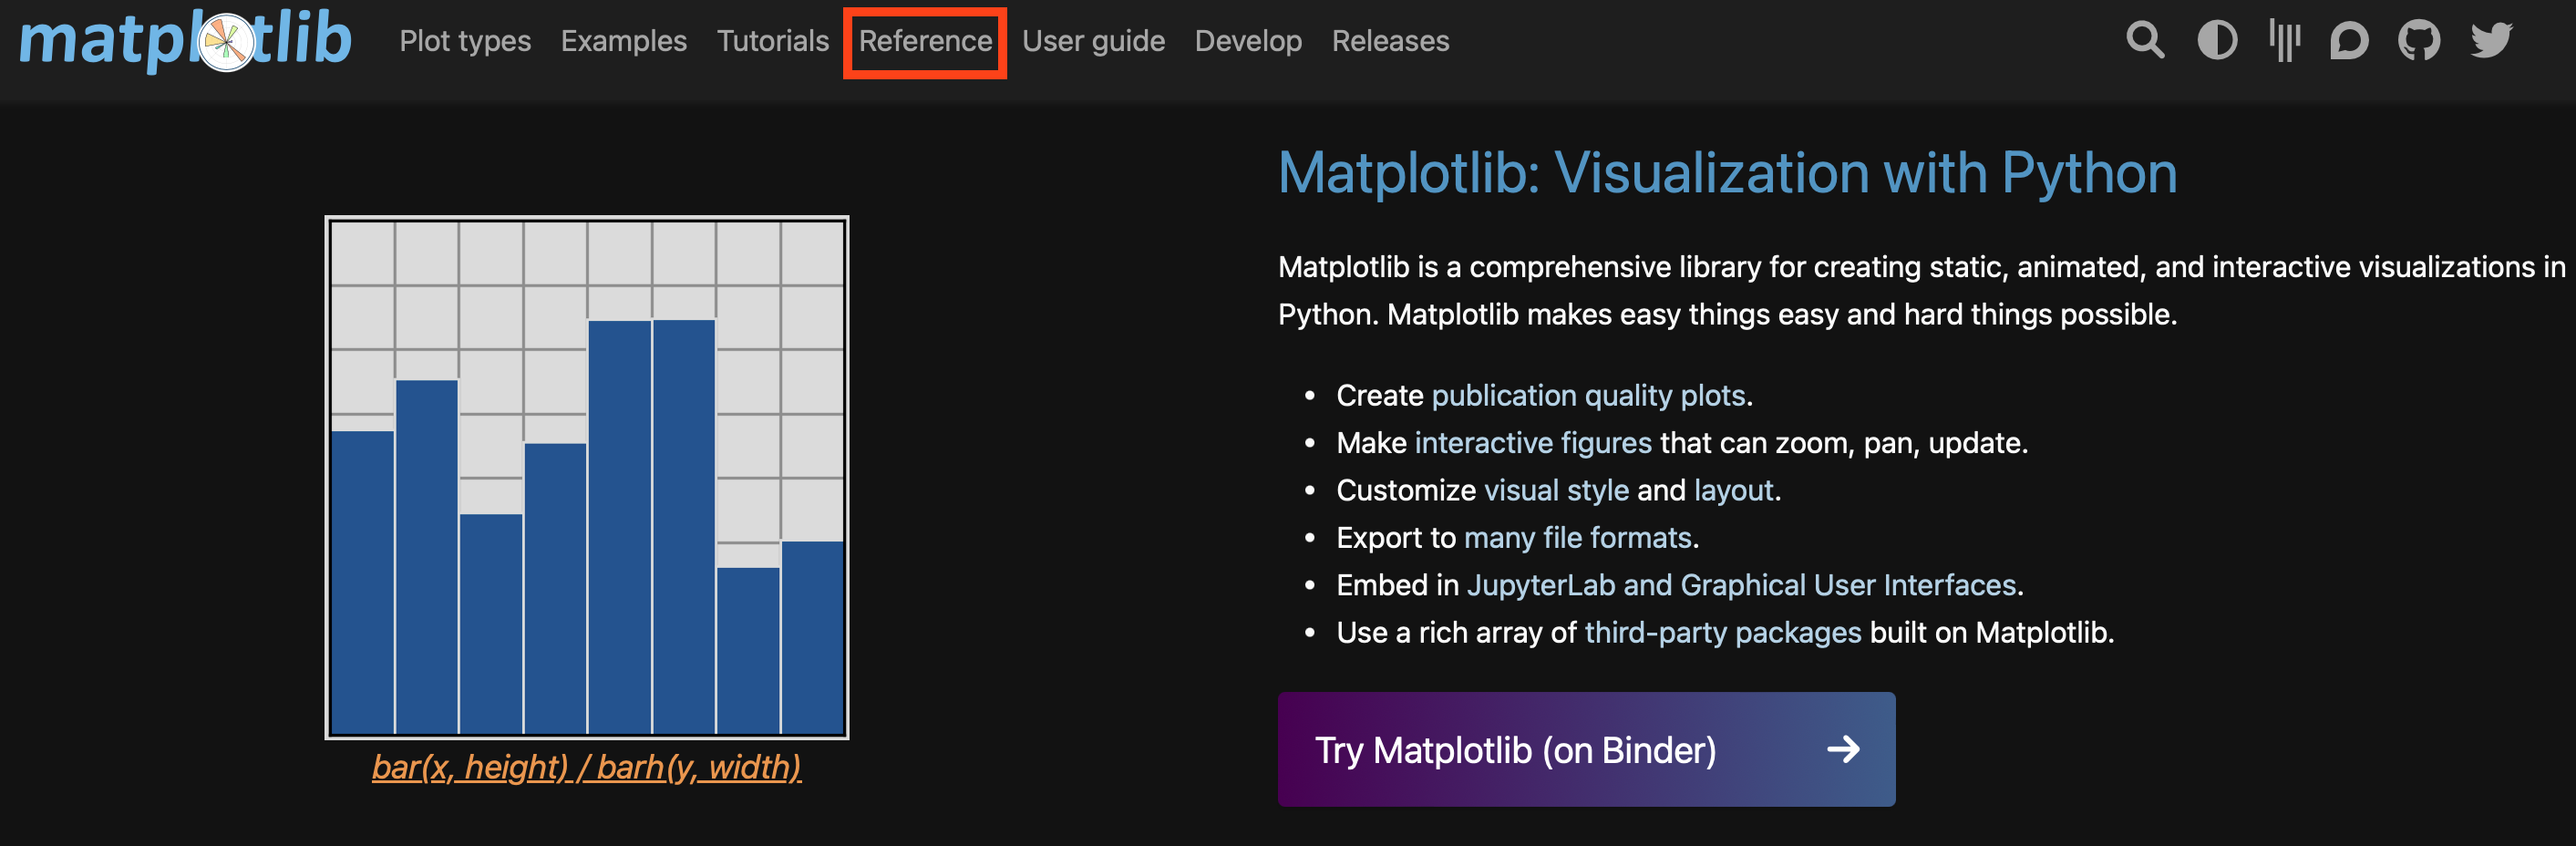Viewport: 2576px width, 846px height.
Task: Toggle light/dark theme mode
Action: coord(2216,41)
